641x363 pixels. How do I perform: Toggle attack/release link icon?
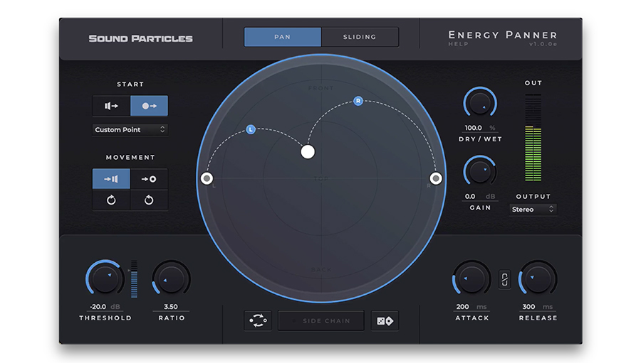pyautogui.click(x=505, y=279)
